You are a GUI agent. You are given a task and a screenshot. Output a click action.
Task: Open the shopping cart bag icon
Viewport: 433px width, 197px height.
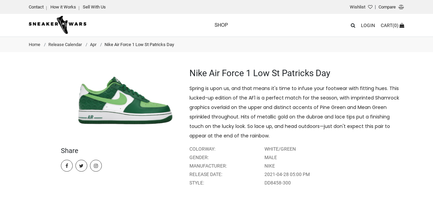[x=402, y=25]
